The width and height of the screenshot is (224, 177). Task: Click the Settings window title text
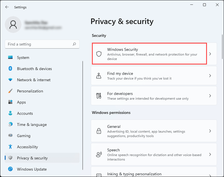20,7
